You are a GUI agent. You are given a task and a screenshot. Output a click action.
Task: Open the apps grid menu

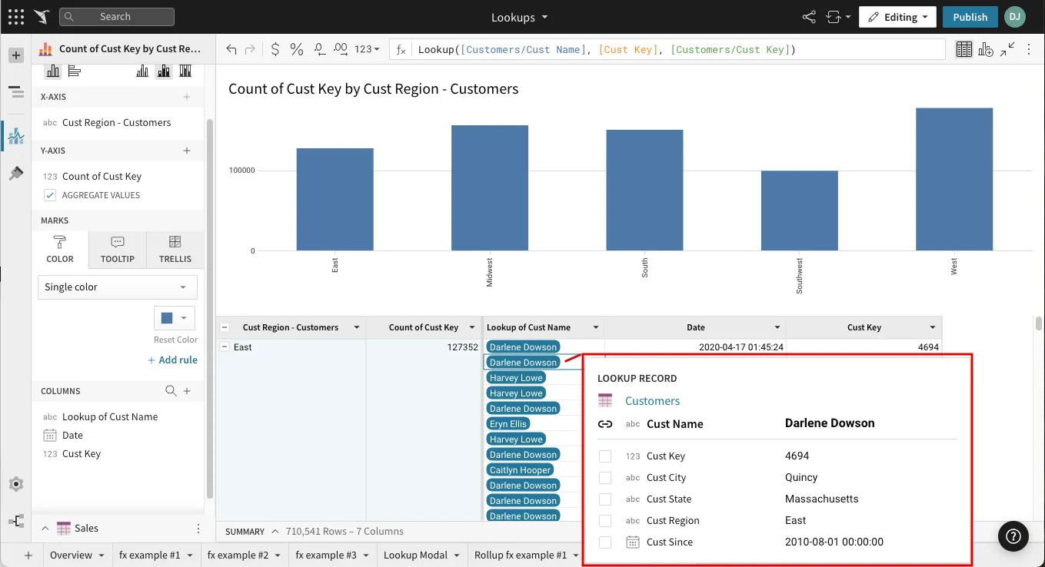coord(16,17)
